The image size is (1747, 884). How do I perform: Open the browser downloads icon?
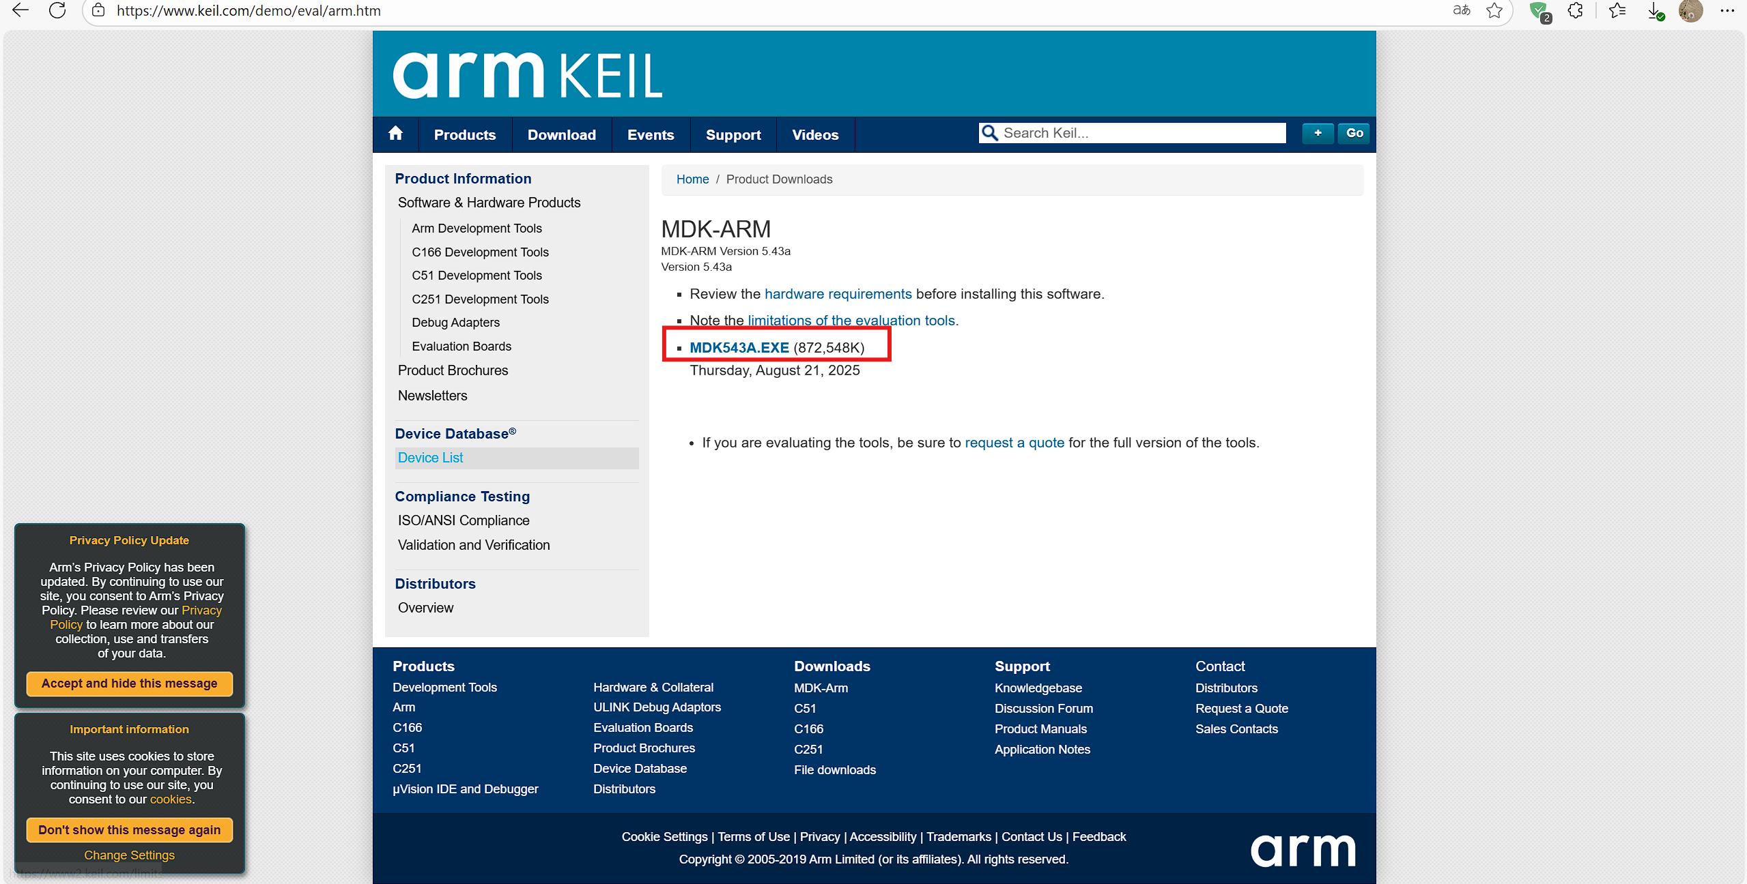[1656, 11]
